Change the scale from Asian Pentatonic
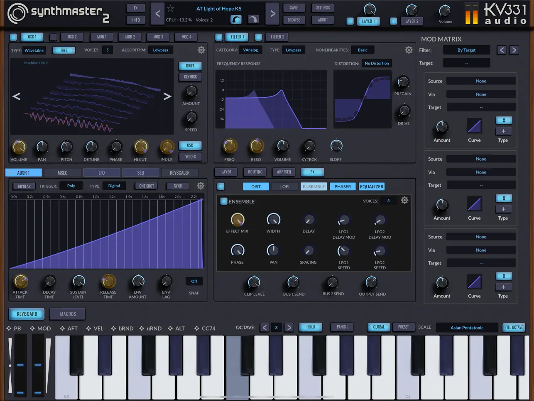This screenshot has height=401, width=534. (467, 327)
